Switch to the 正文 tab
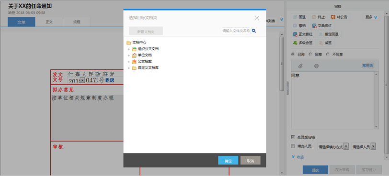This screenshot has width=389, height=176. pyautogui.click(x=49, y=22)
